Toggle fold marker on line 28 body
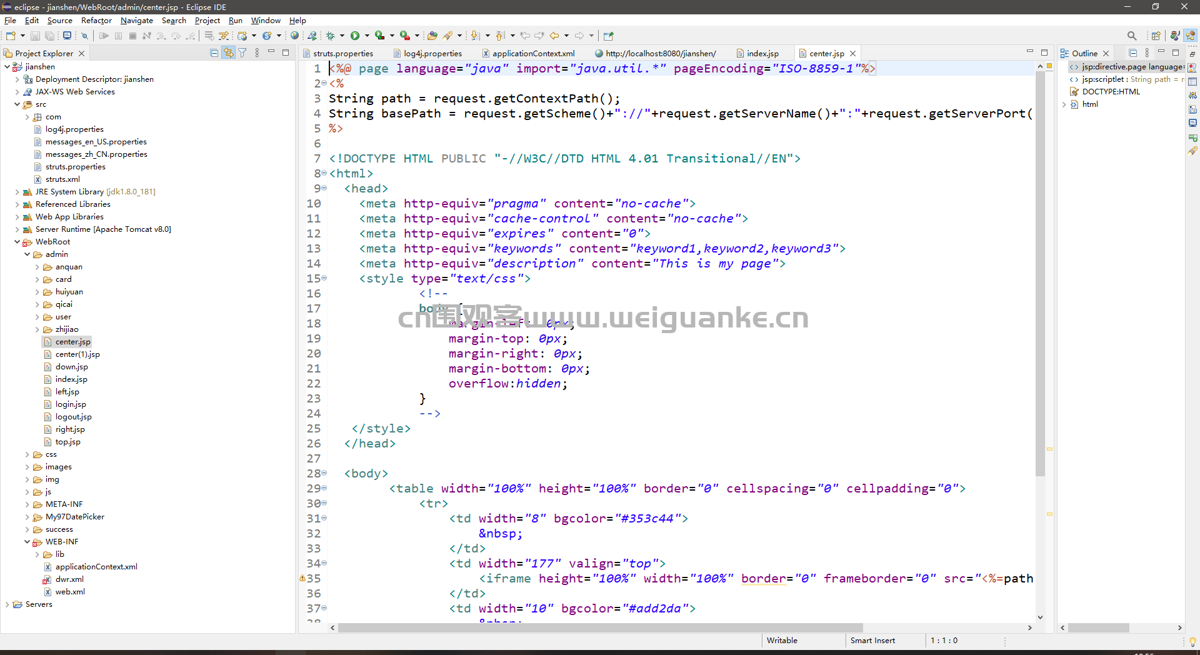The width and height of the screenshot is (1200, 655). coord(324,473)
